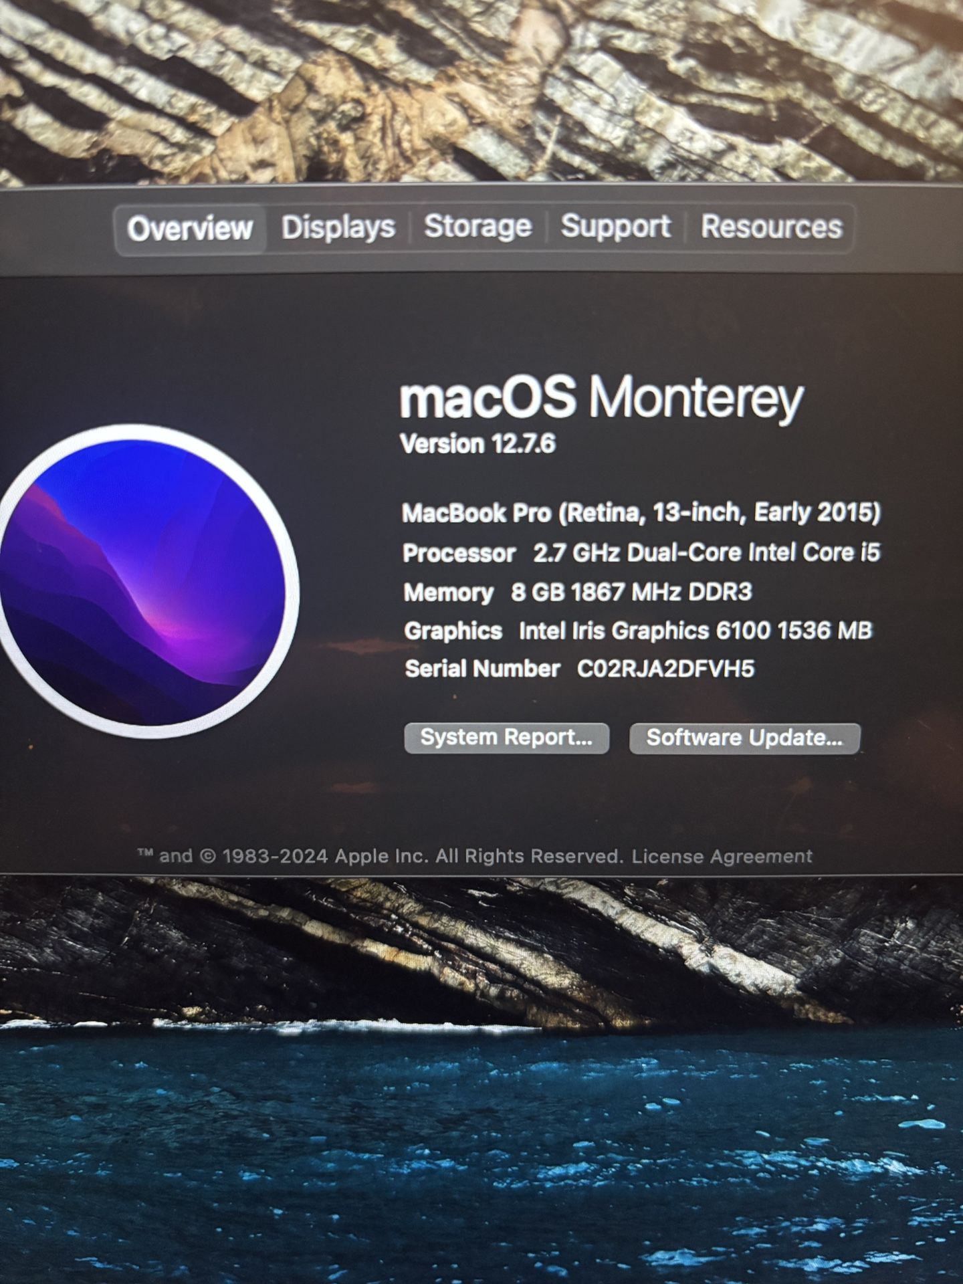Image resolution: width=963 pixels, height=1284 pixels.
Task: Click Version 12.7.6 text
Action: pos(477,444)
